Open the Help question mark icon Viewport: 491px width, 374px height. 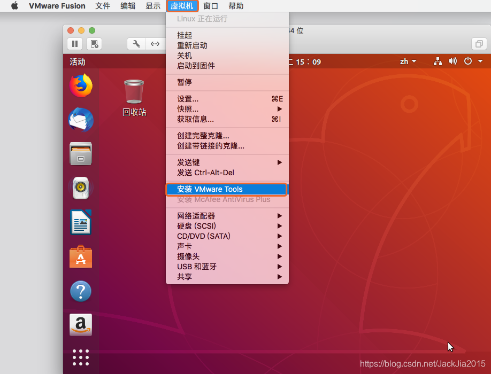pyautogui.click(x=81, y=291)
